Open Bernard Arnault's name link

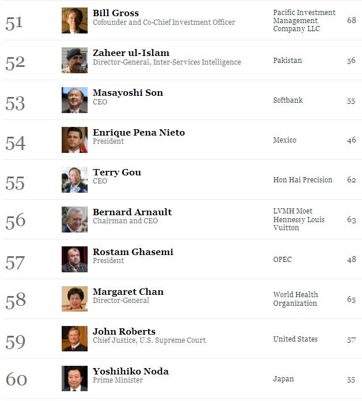click(132, 212)
